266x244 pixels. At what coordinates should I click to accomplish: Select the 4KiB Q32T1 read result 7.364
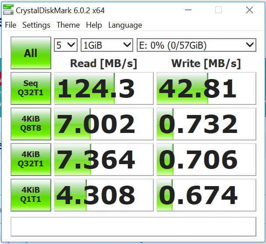[104, 159]
